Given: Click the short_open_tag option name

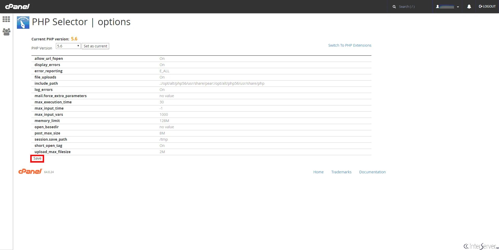Looking at the screenshot, I should coord(48,146).
